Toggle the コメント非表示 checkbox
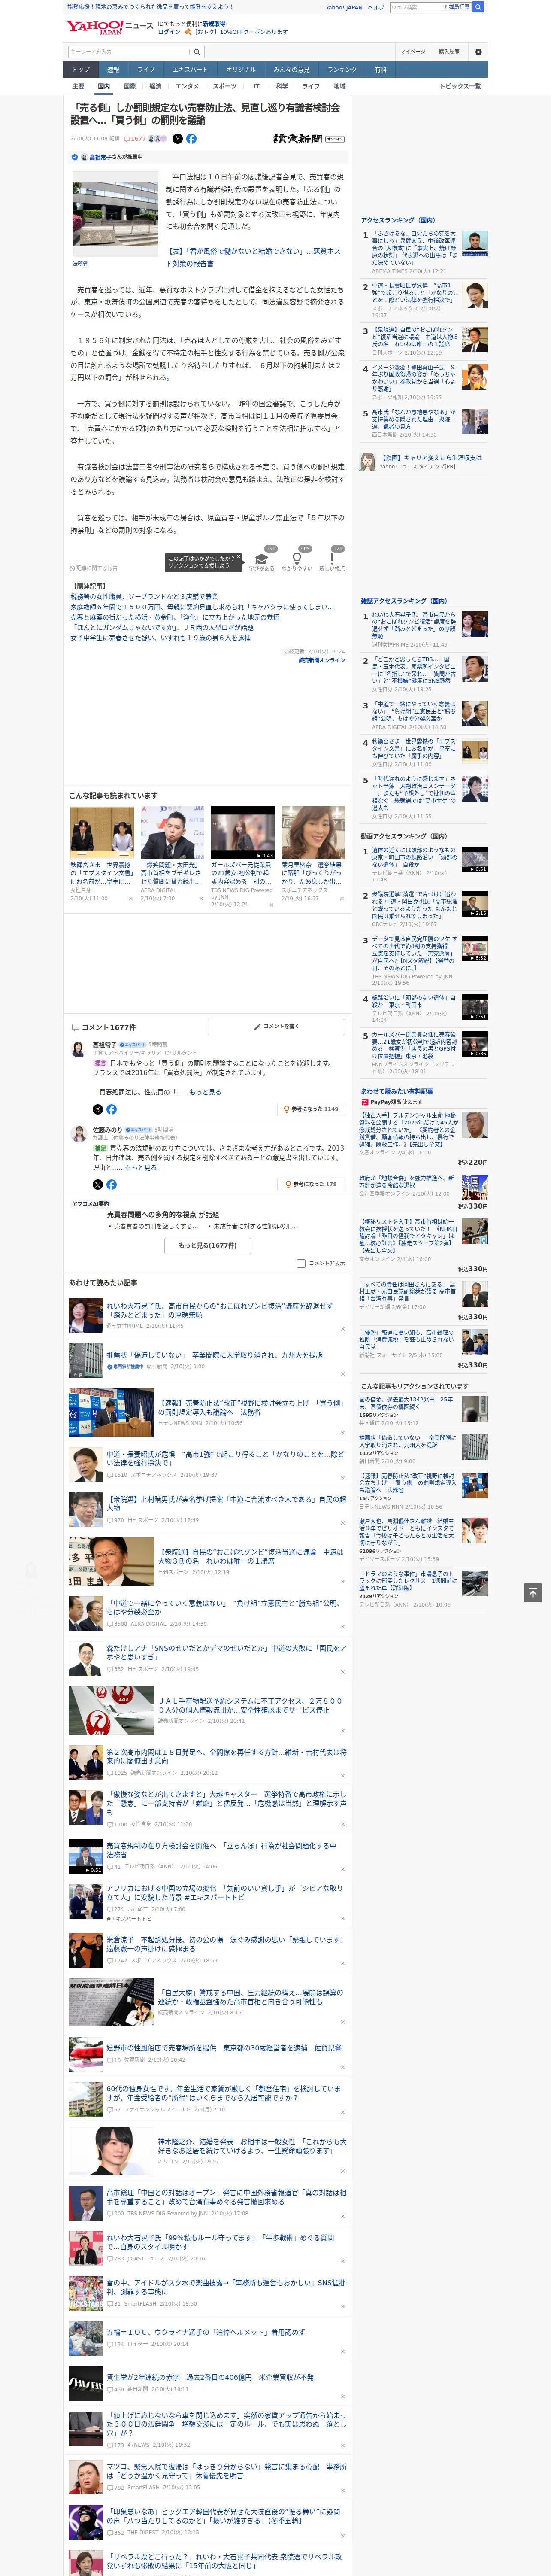Image resolution: width=551 pixels, height=2576 pixels. click(x=301, y=1263)
